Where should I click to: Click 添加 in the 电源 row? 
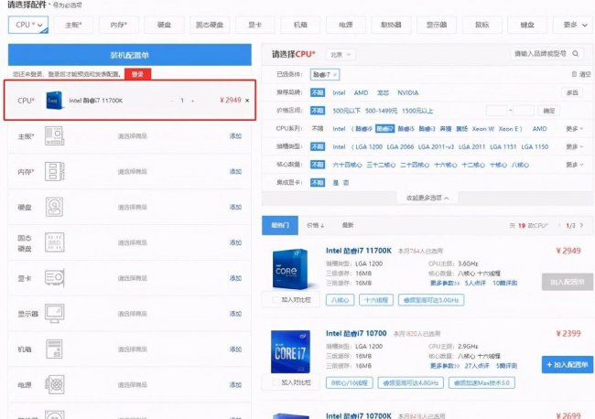tap(235, 385)
